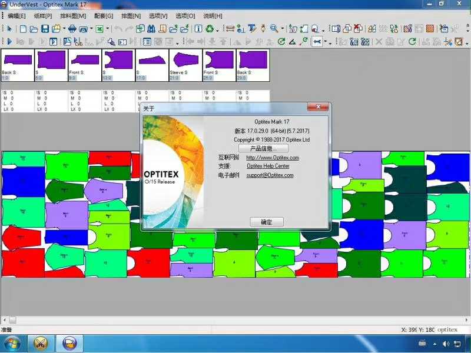Expand dropdown beside the Excel icon
Screen dimensions: 471x353
(107, 29)
